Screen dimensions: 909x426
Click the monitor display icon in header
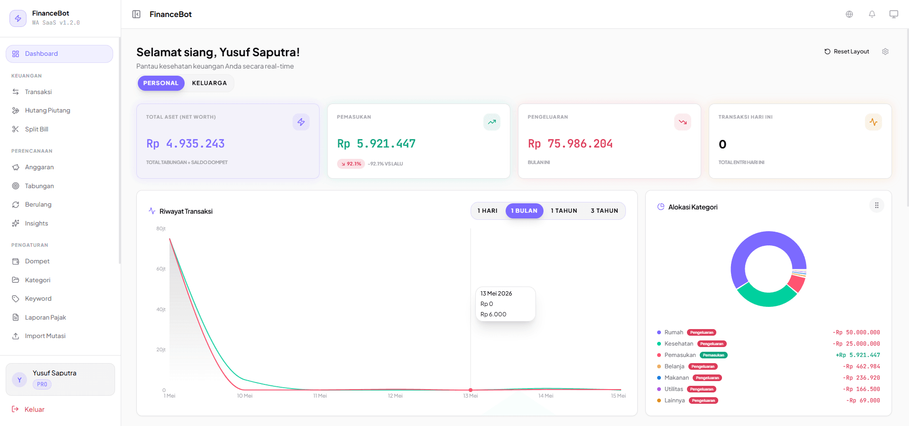(x=894, y=14)
